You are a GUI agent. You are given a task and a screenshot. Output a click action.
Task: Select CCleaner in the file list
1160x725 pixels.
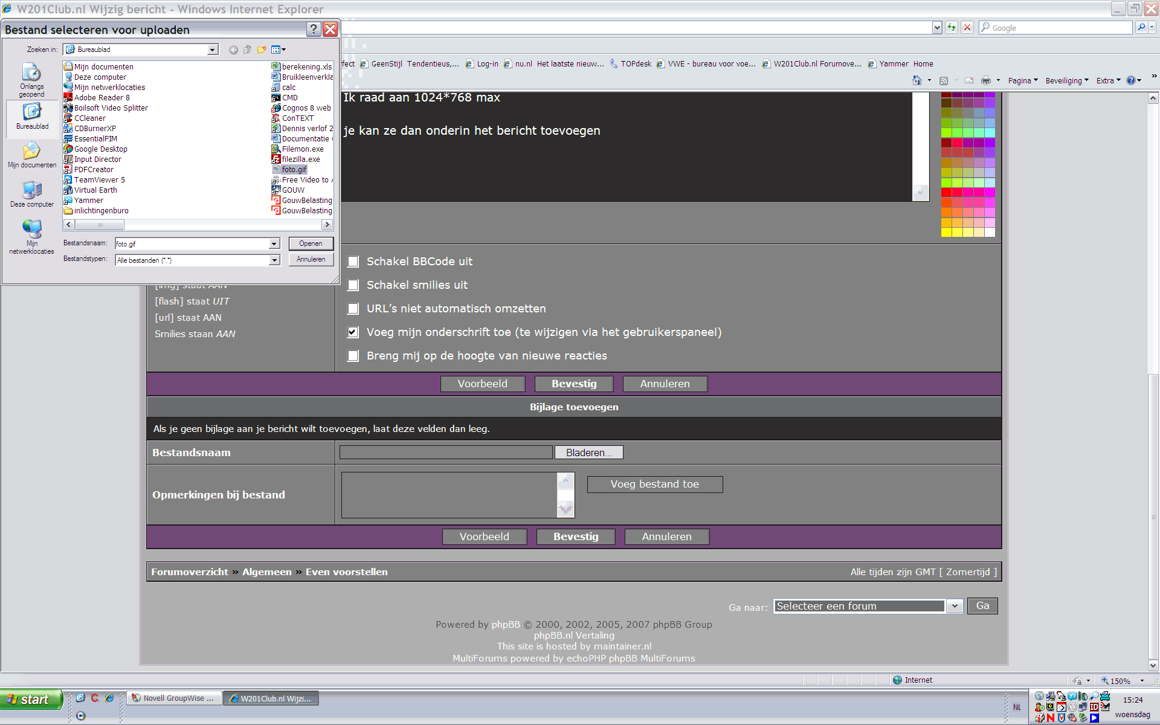85,118
